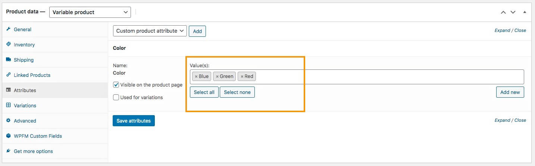Remove the Red value tag
Screen dimensions: 535x166
coord(242,77)
